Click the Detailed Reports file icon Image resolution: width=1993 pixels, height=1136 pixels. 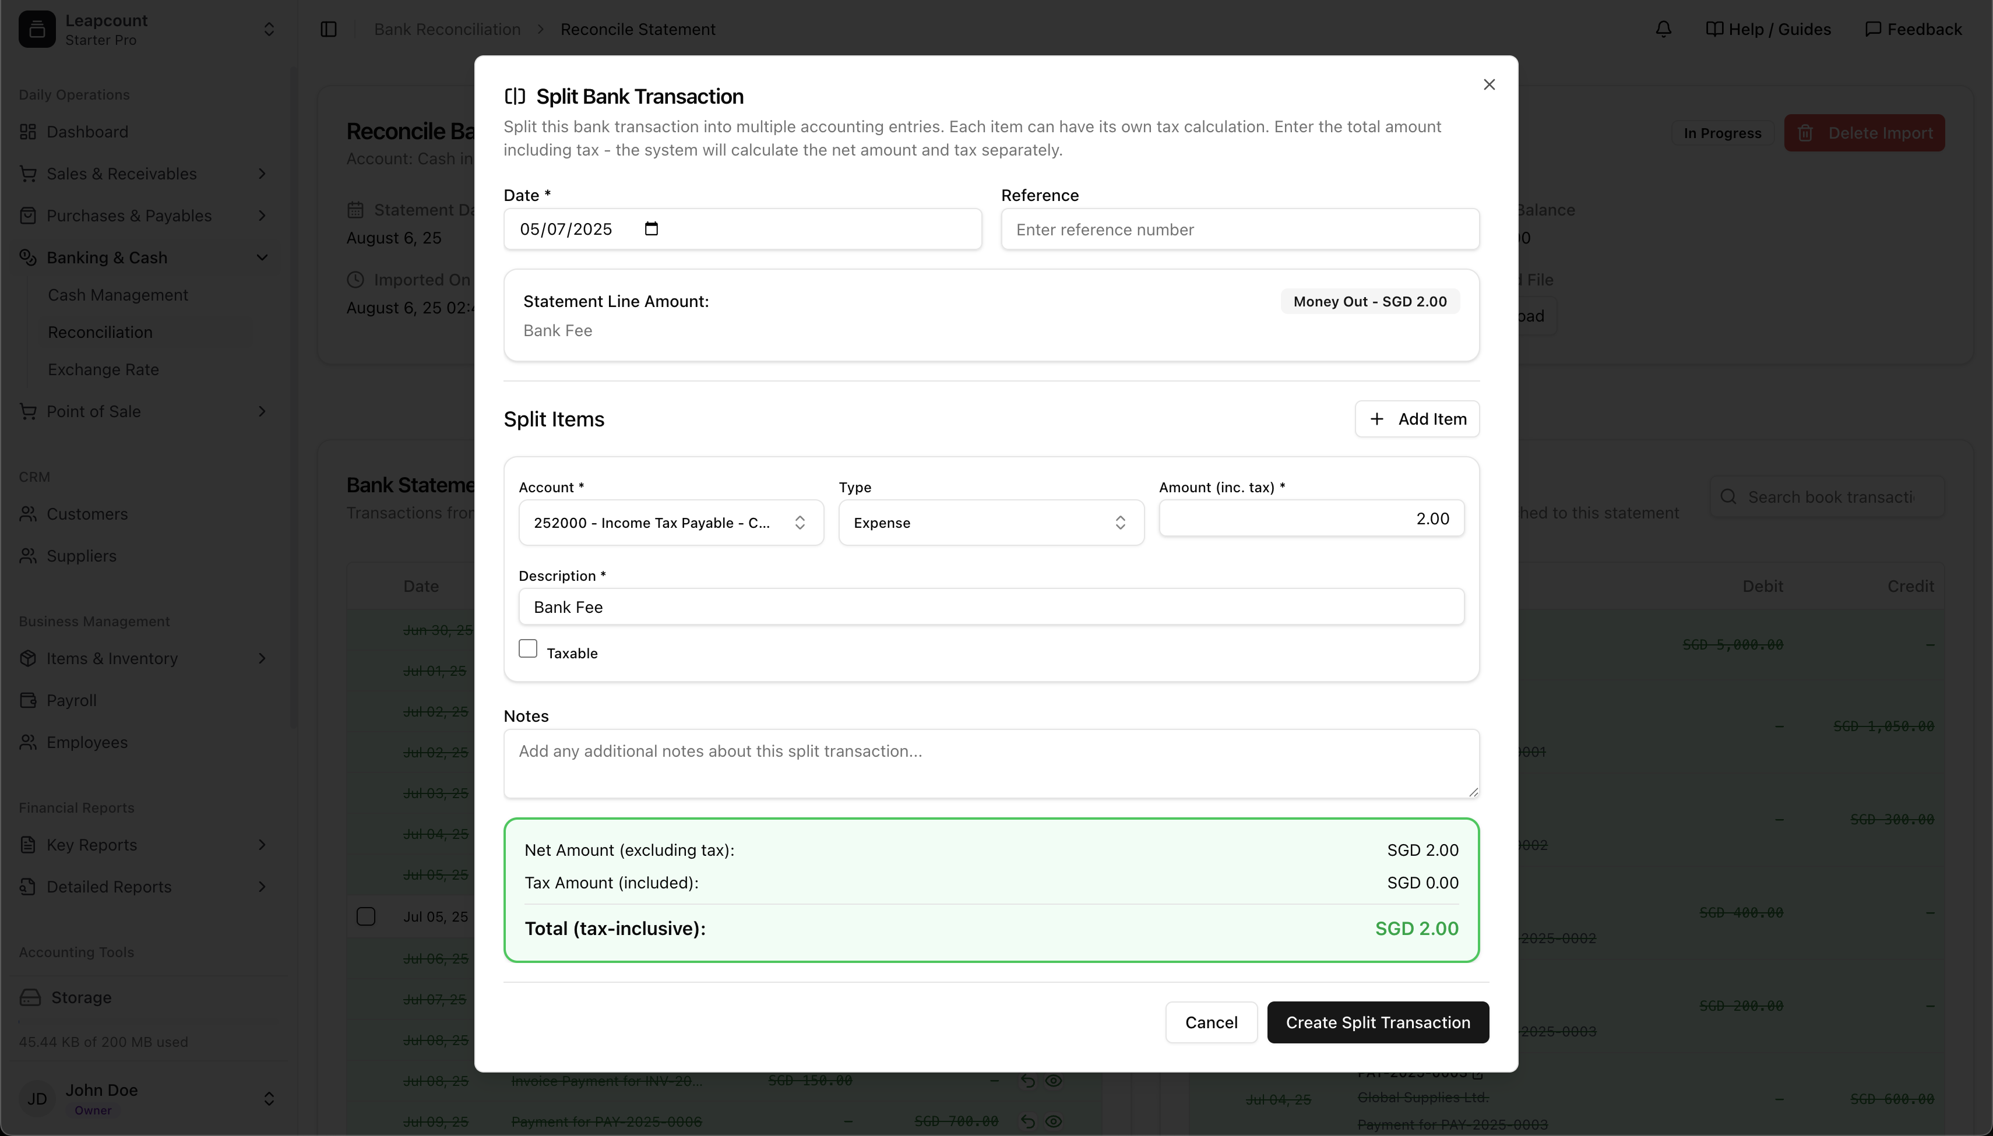click(28, 887)
